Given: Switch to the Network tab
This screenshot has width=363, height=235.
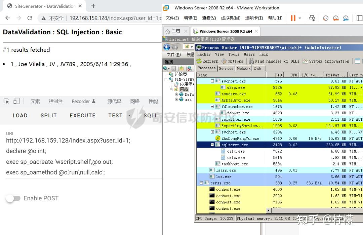Looking at the screenshot, I should tap(244, 68).
